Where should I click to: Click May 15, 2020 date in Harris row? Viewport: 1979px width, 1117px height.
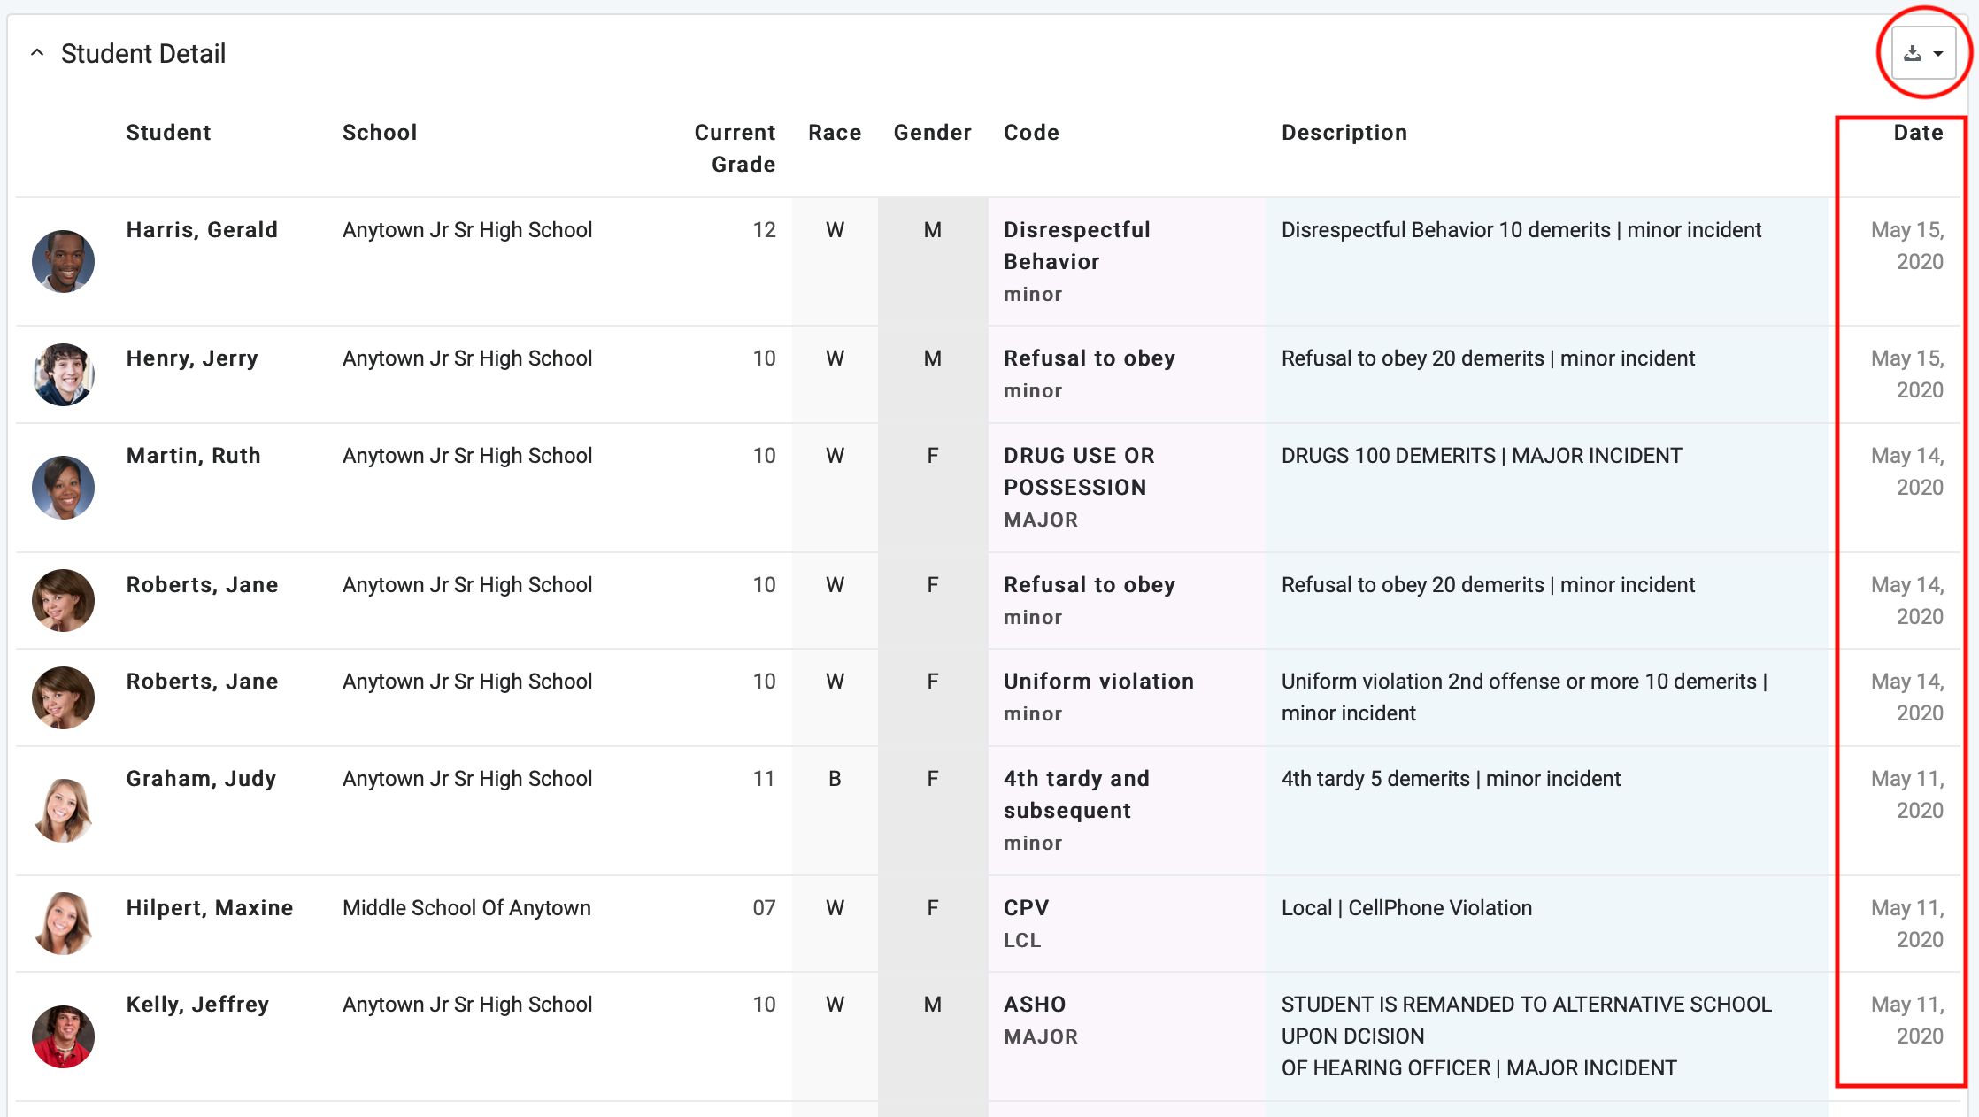point(1907,246)
